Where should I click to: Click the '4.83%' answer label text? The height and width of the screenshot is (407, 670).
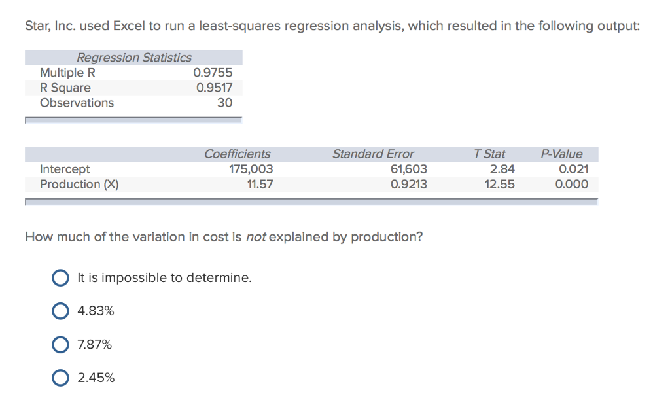(96, 311)
